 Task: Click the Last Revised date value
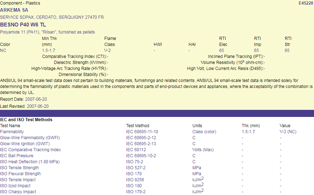38,106
